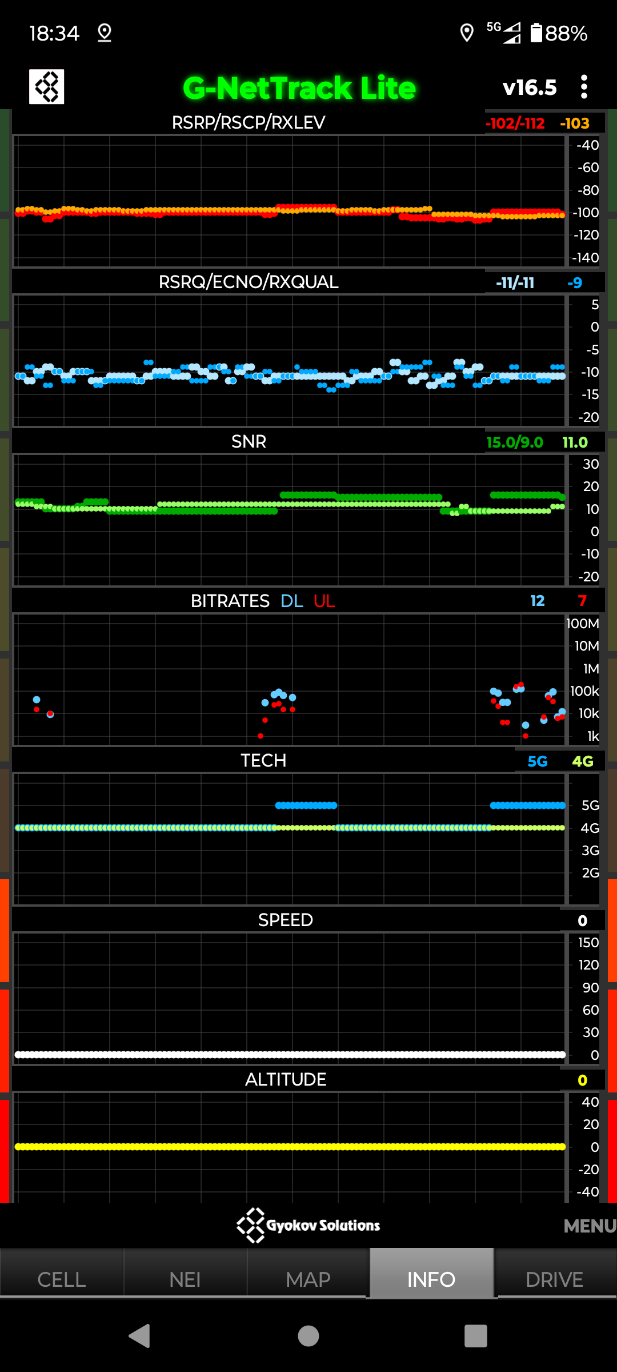Tap the MENU button
The height and width of the screenshot is (1372, 617).
pos(589,1226)
